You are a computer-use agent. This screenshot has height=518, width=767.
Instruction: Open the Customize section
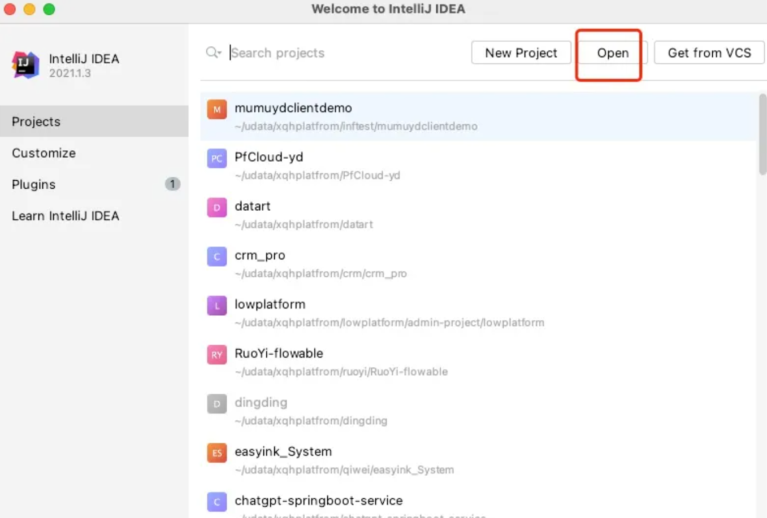[x=94, y=153]
